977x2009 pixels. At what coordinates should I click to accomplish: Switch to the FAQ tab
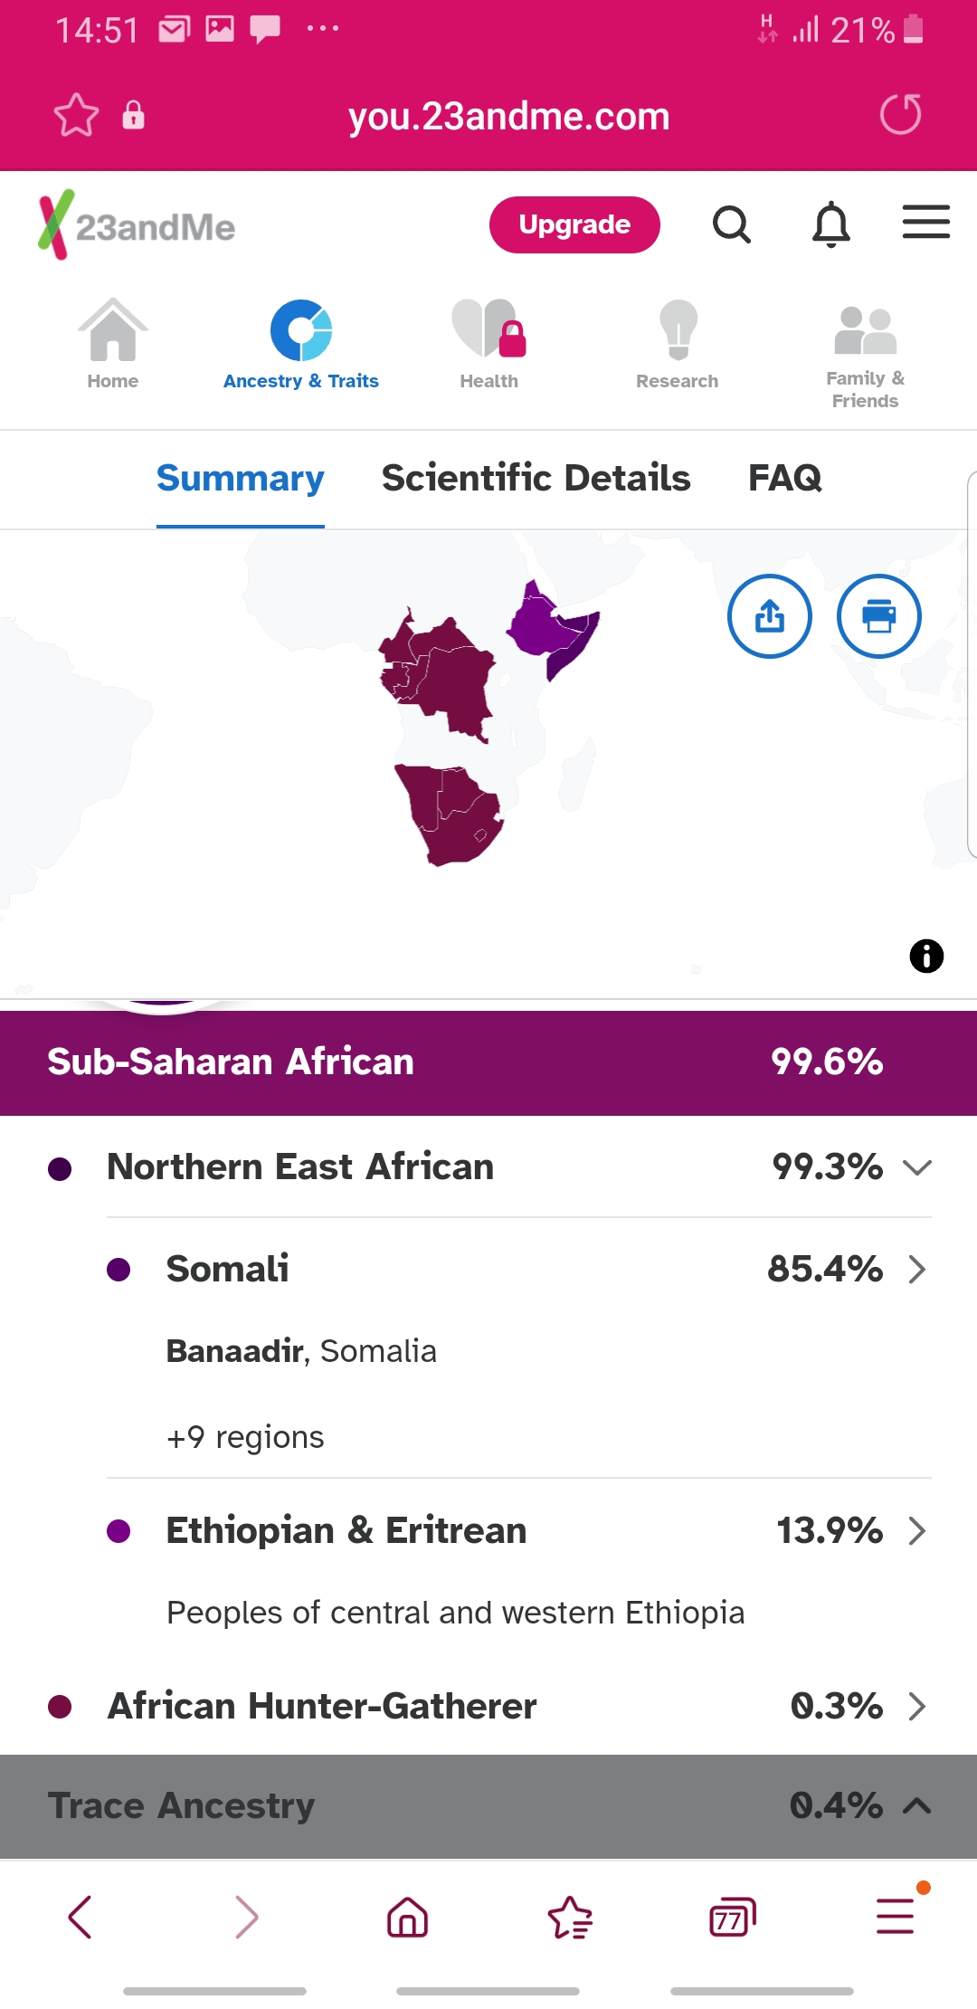(x=784, y=478)
